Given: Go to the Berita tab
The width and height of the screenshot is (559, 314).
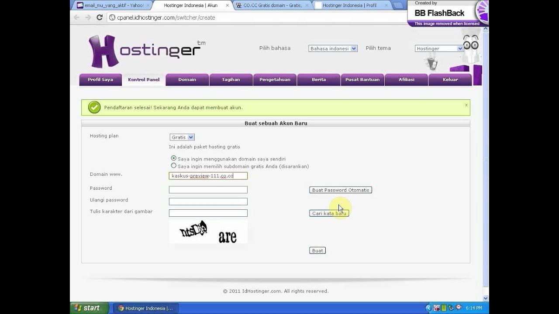Looking at the screenshot, I should [319, 80].
